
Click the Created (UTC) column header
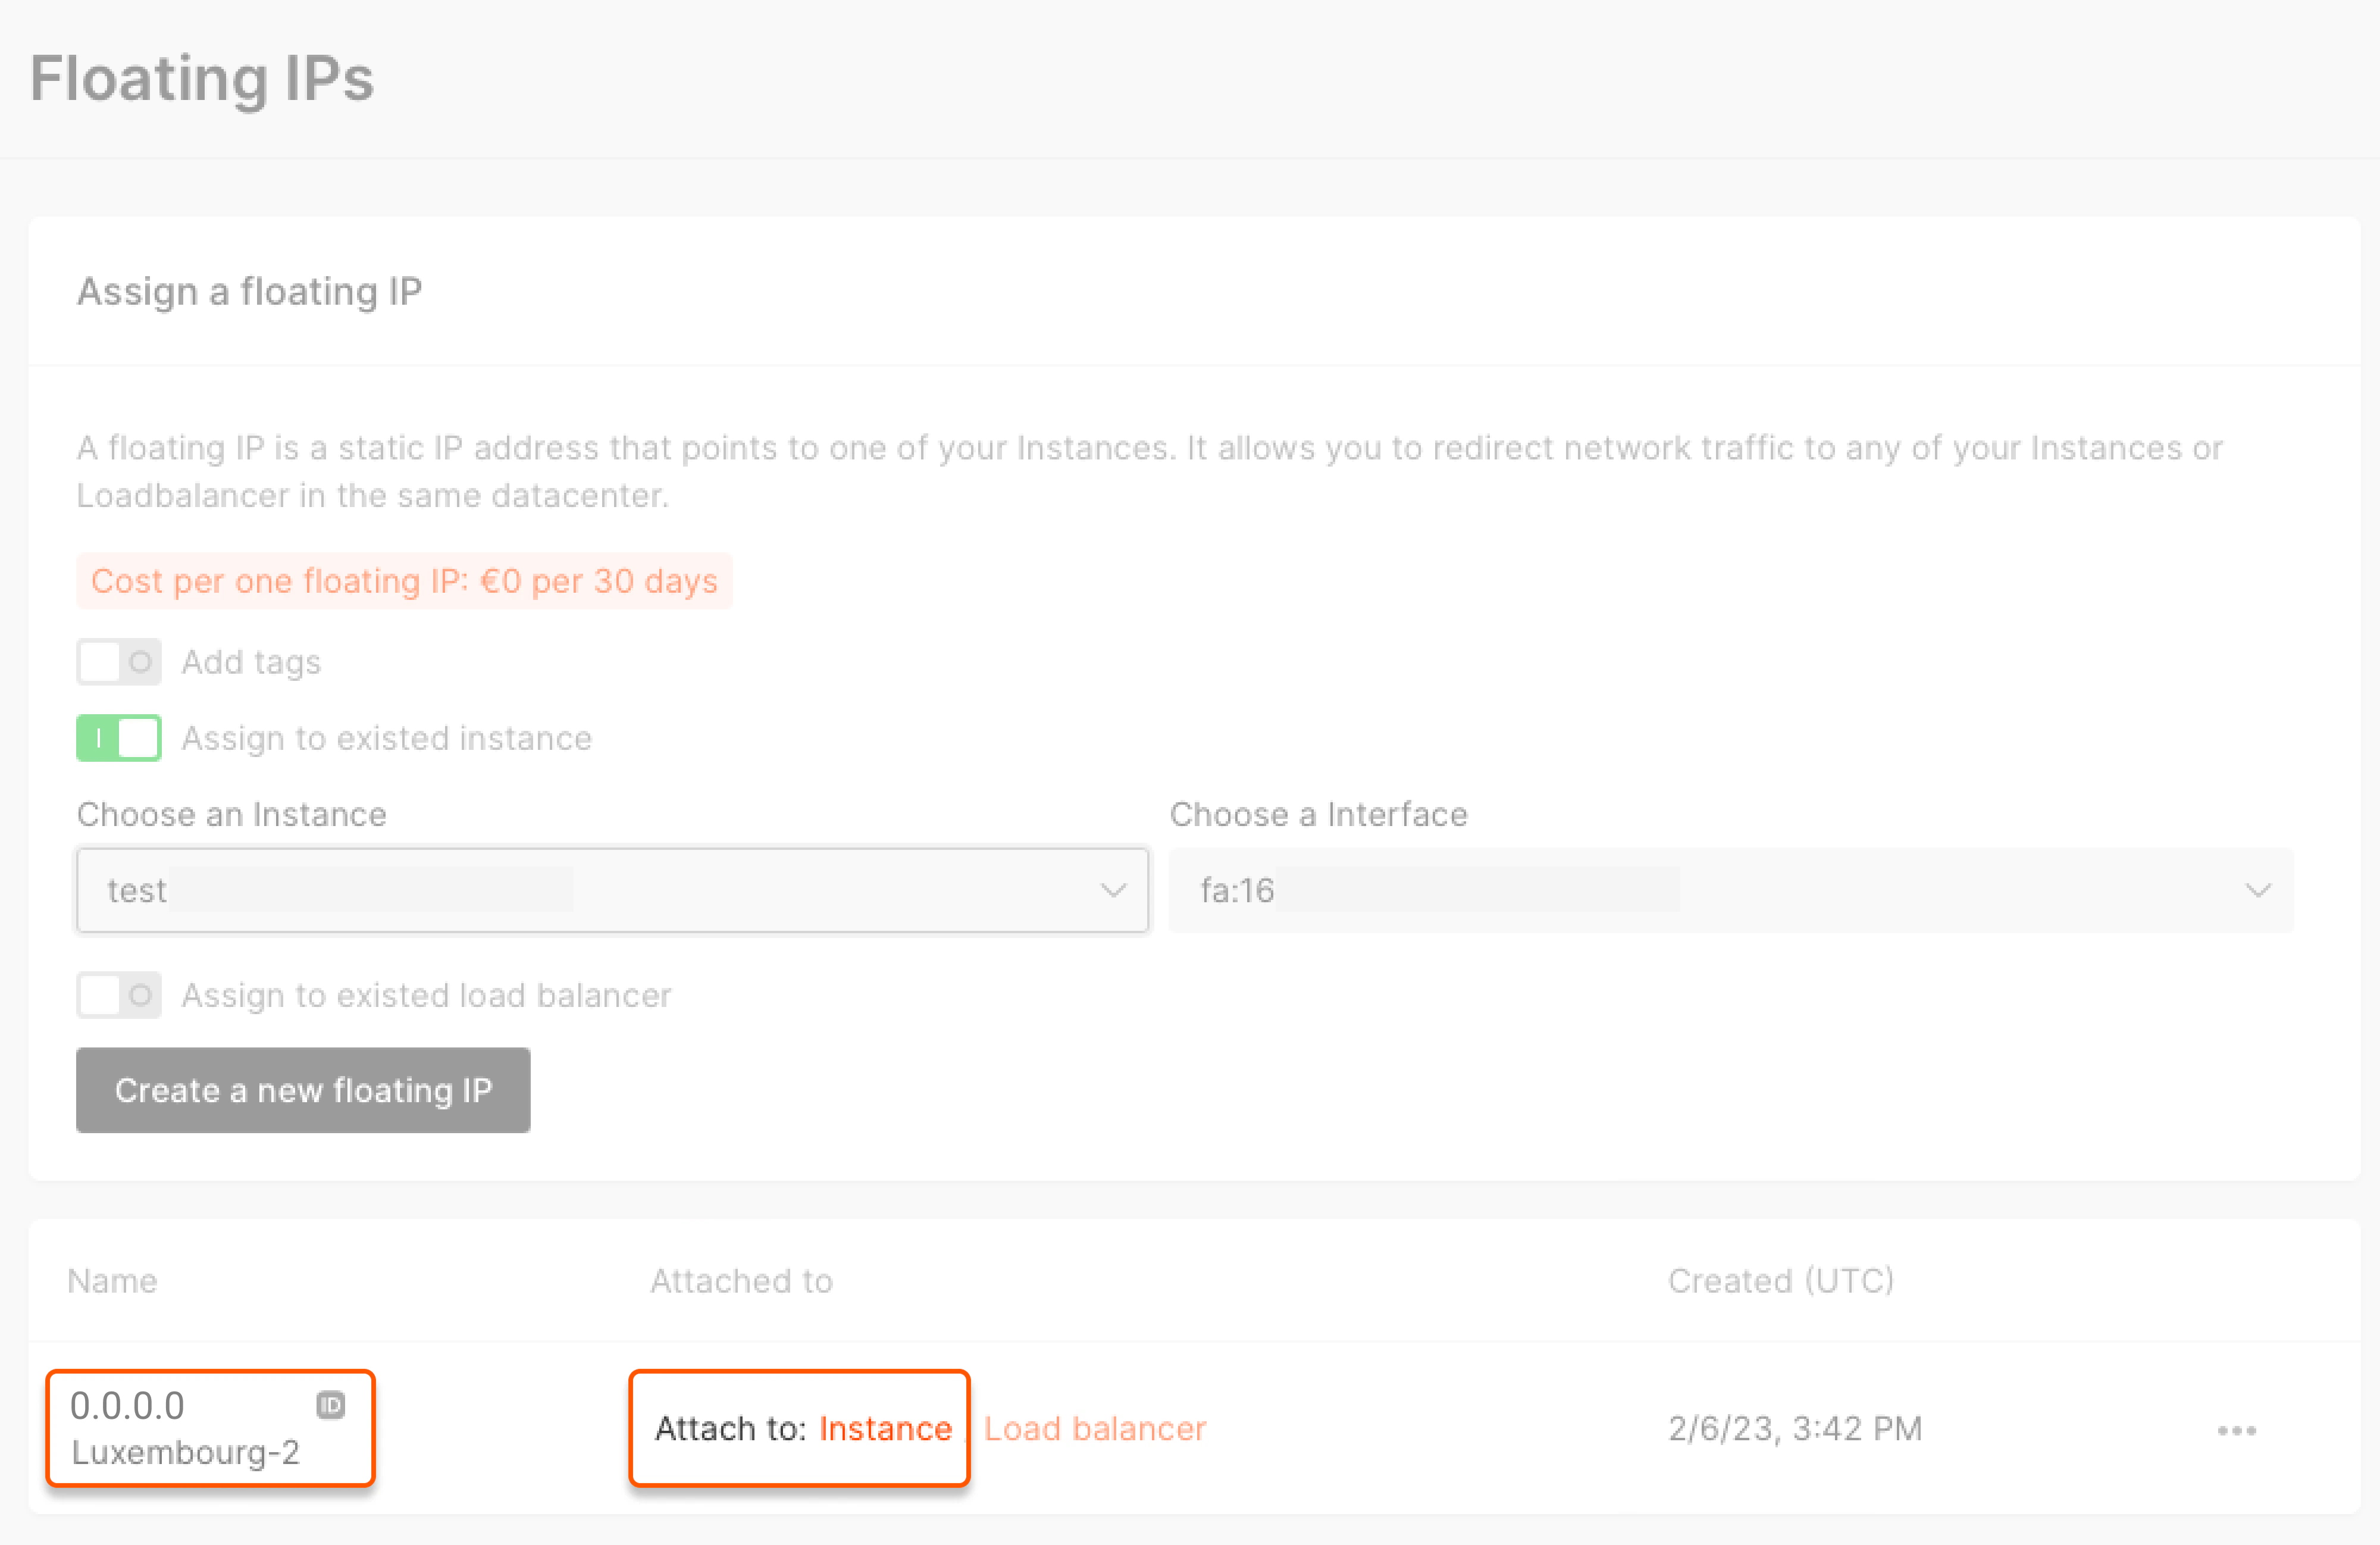(x=1780, y=1281)
